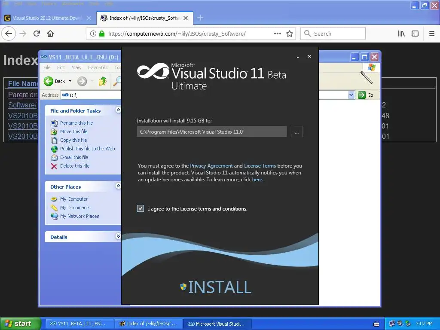This screenshot has width=440, height=330.
Task: Minimize the Visual Studio installer dialog
Action: [x=298, y=57]
